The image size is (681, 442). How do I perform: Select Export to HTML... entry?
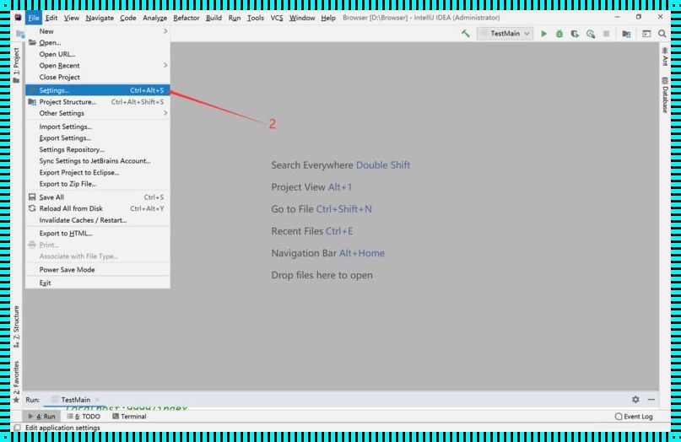[x=98, y=234]
